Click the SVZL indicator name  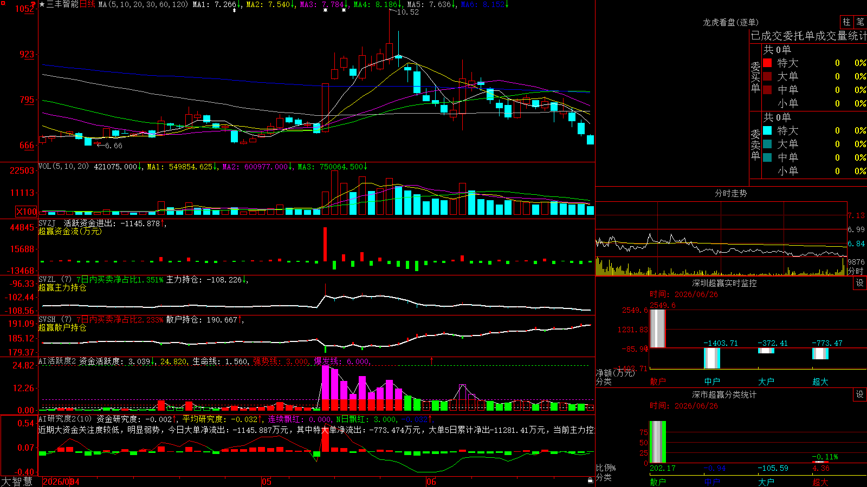click(x=47, y=280)
